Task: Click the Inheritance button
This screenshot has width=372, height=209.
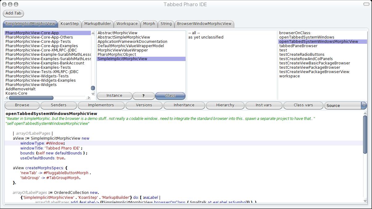Action: [x=184, y=105]
